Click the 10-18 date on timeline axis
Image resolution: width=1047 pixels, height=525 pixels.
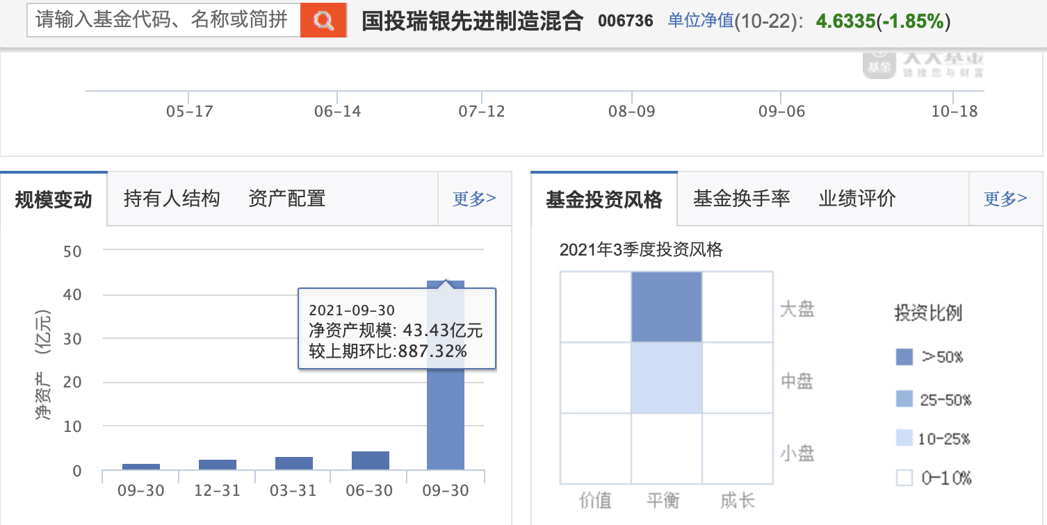pyautogui.click(x=954, y=111)
